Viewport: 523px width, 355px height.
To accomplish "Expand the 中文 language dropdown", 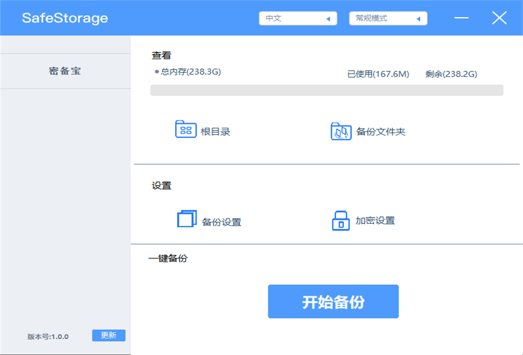I will click(298, 18).
